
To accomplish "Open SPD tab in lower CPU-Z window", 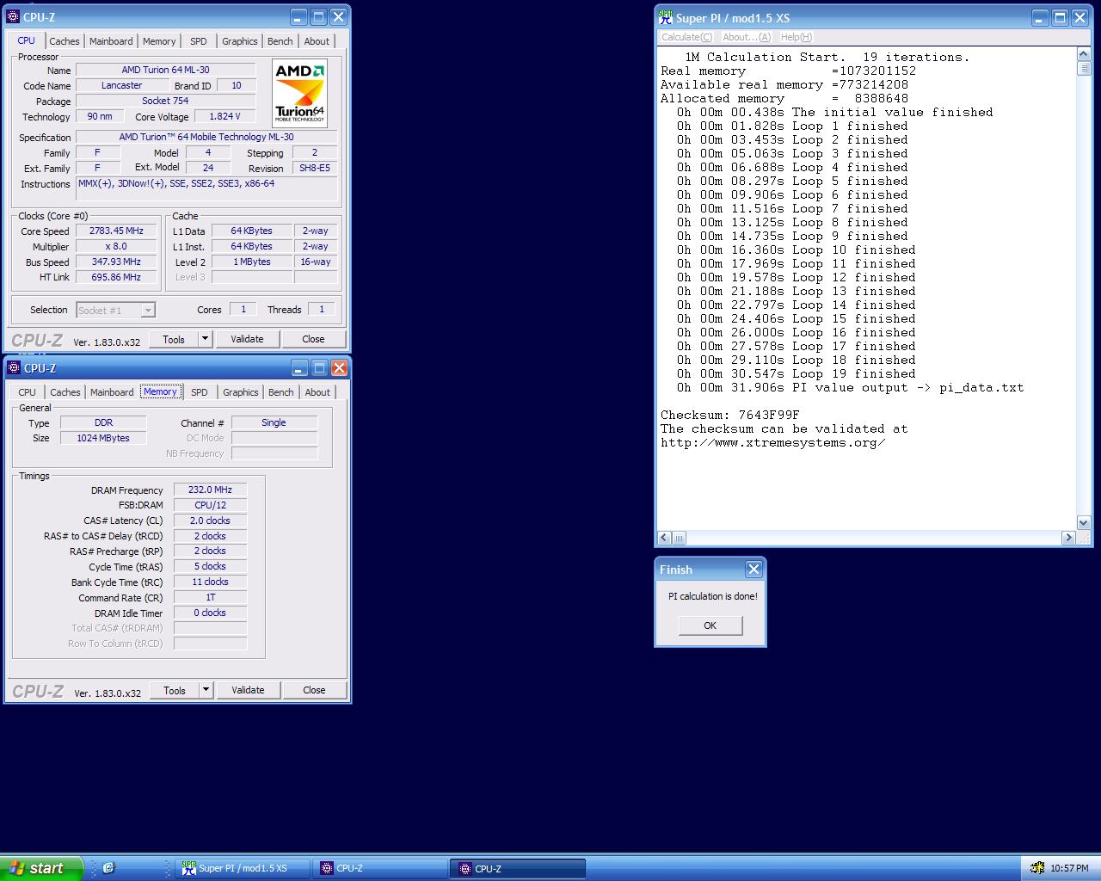I will point(200,392).
